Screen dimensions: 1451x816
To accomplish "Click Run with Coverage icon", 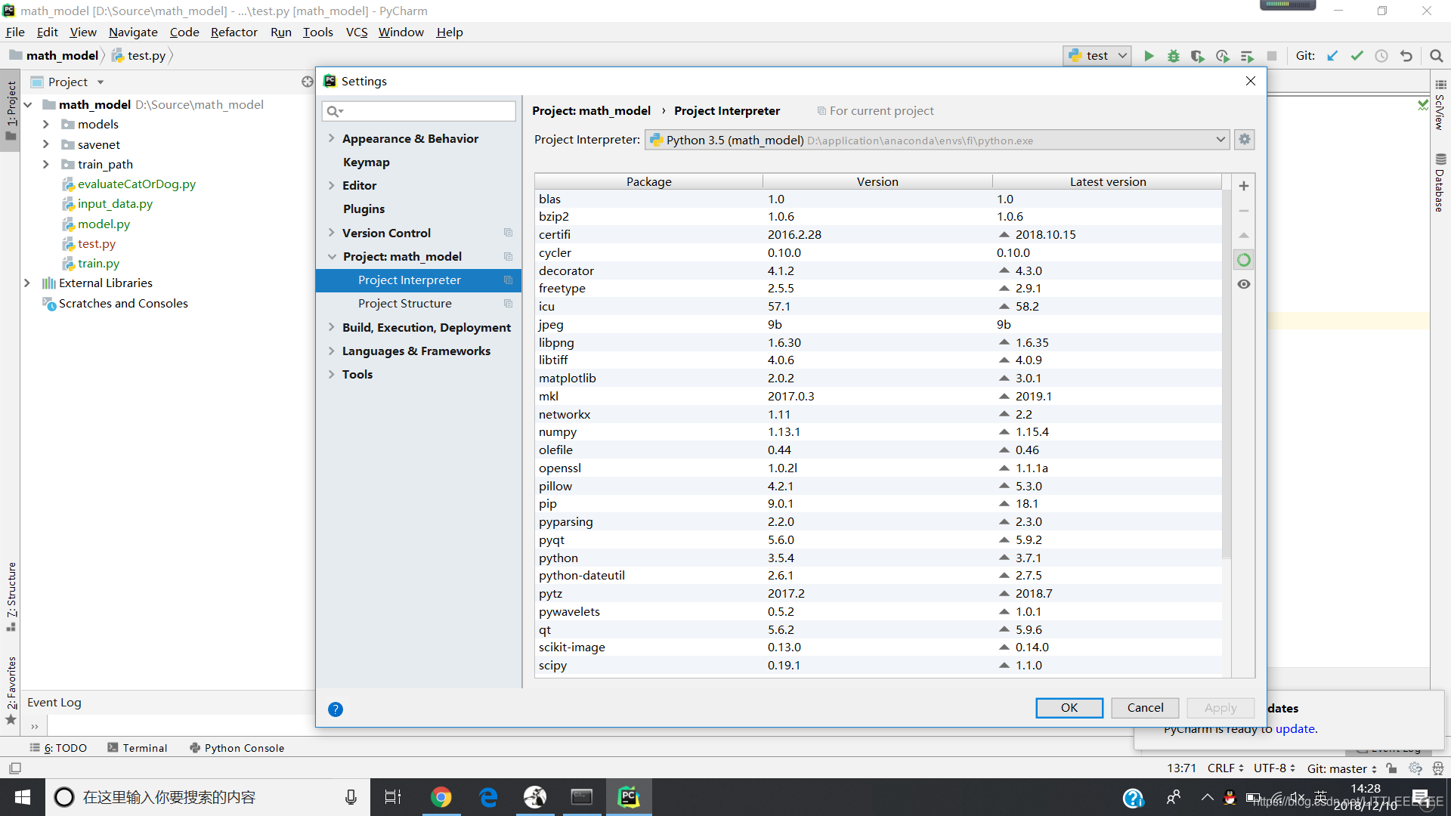I will tap(1198, 56).
